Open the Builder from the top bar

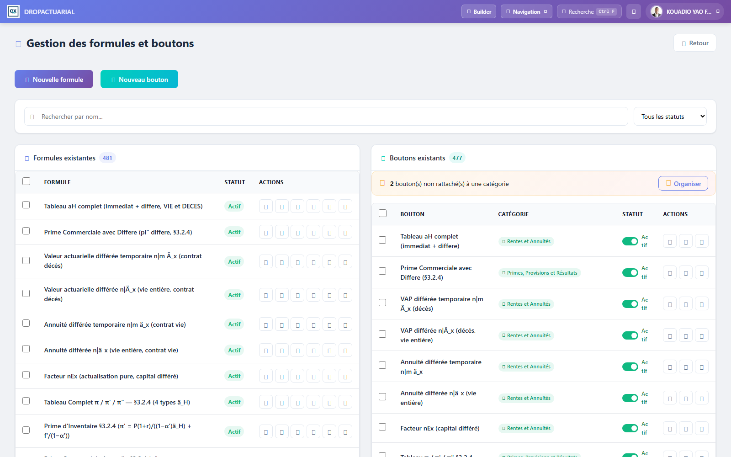[x=479, y=11]
